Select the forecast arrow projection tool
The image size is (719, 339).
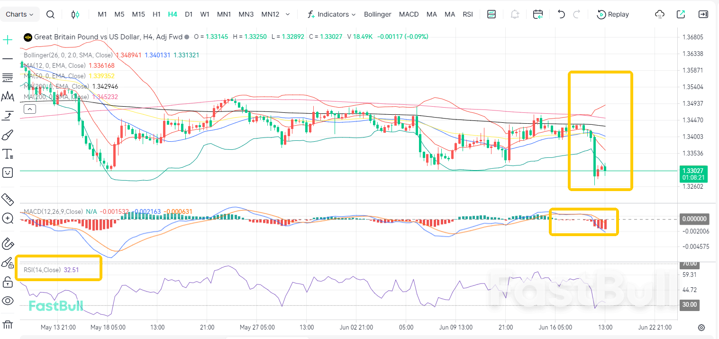pyautogui.click(x=8, y=116)
